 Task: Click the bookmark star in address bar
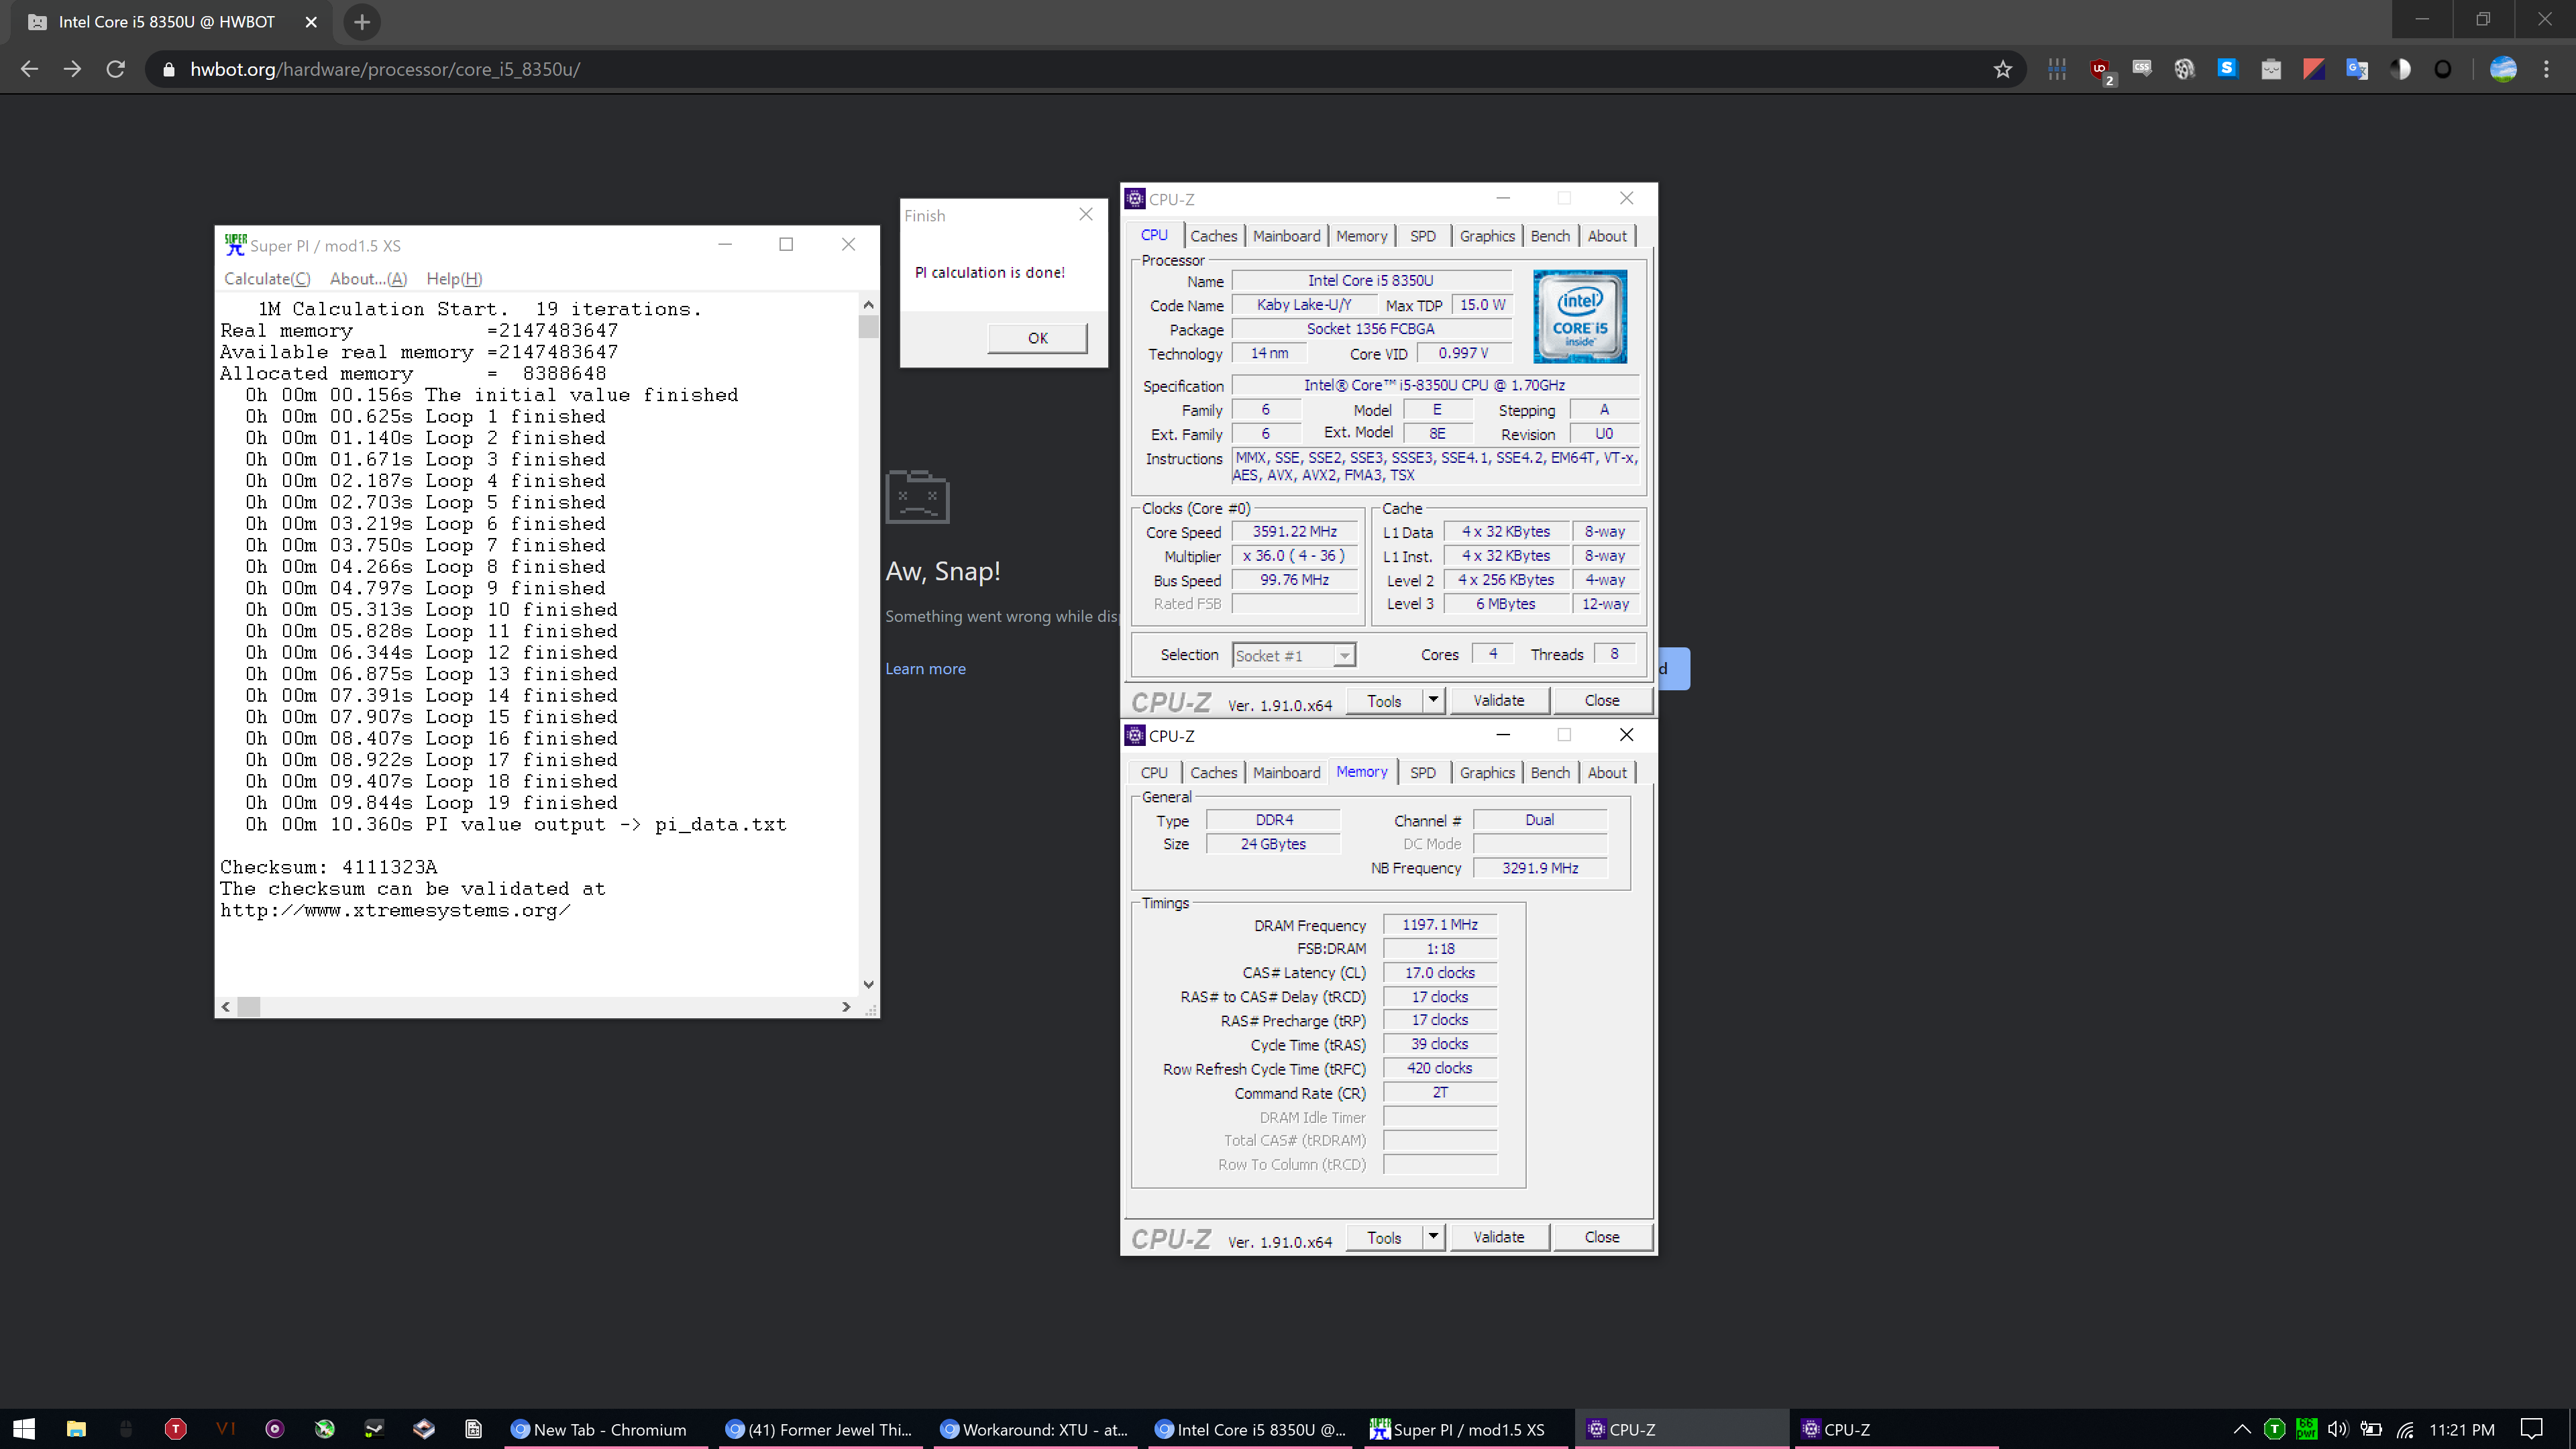click(2002, 69)
